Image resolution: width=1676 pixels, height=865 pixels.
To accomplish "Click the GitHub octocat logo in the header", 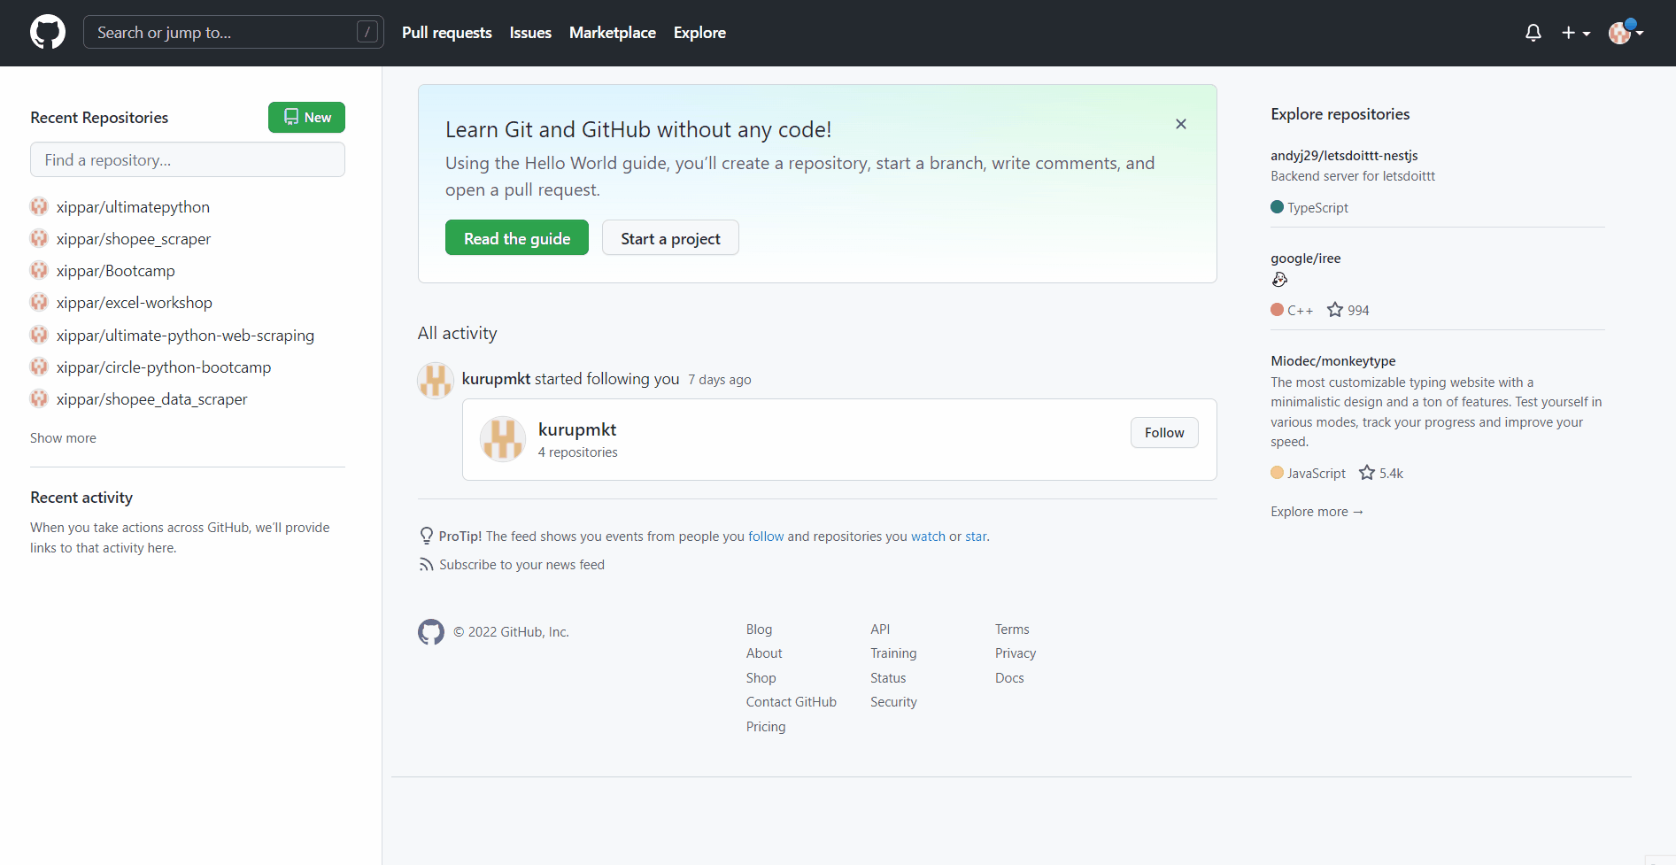I will (x=47, y=32).
